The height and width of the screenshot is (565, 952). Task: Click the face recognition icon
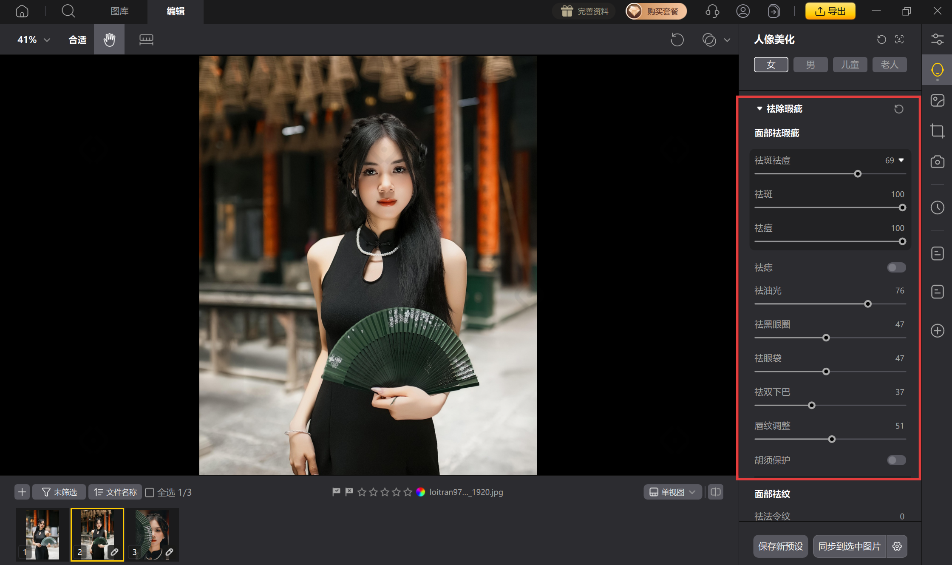point(899,39)
